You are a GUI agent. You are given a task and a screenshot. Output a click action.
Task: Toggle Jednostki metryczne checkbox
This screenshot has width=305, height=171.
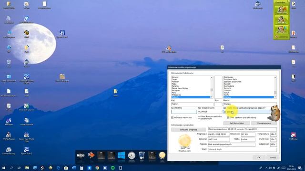[173, 117]
